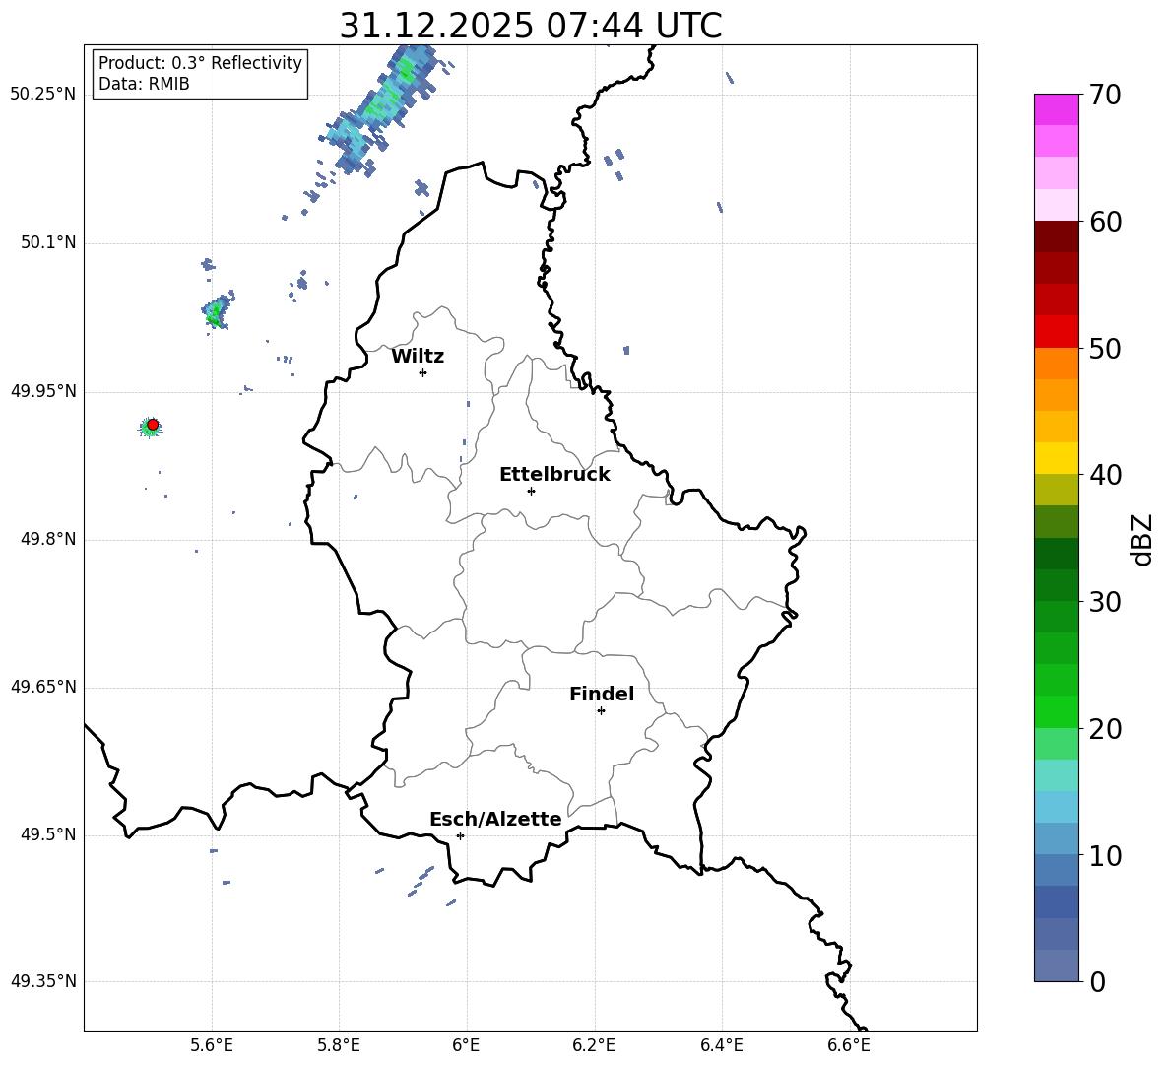
Task: Click the 5.8°E longitude label
Action: click(339, 1045)
